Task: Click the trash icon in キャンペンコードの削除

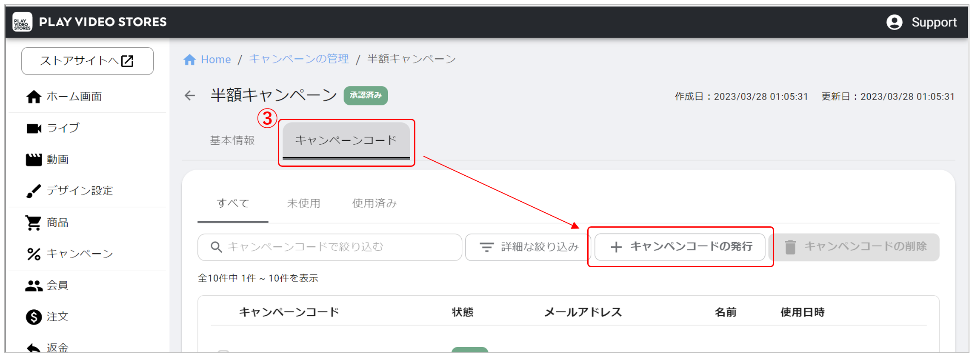Action: (790, 247)
